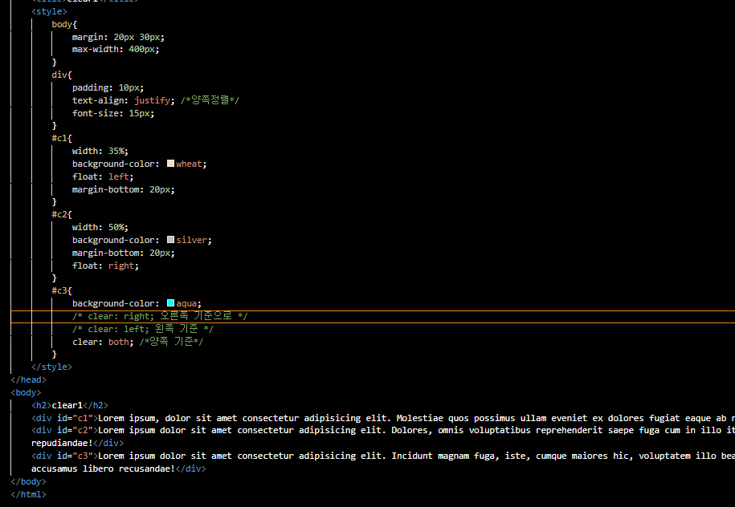
Task: Click the #c2{ selector
Action: click(62, 214)
